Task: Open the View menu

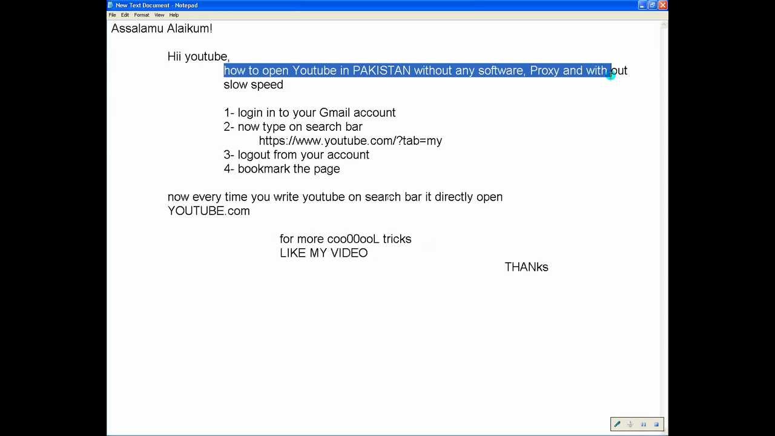Action: click(x=159, y=15)
